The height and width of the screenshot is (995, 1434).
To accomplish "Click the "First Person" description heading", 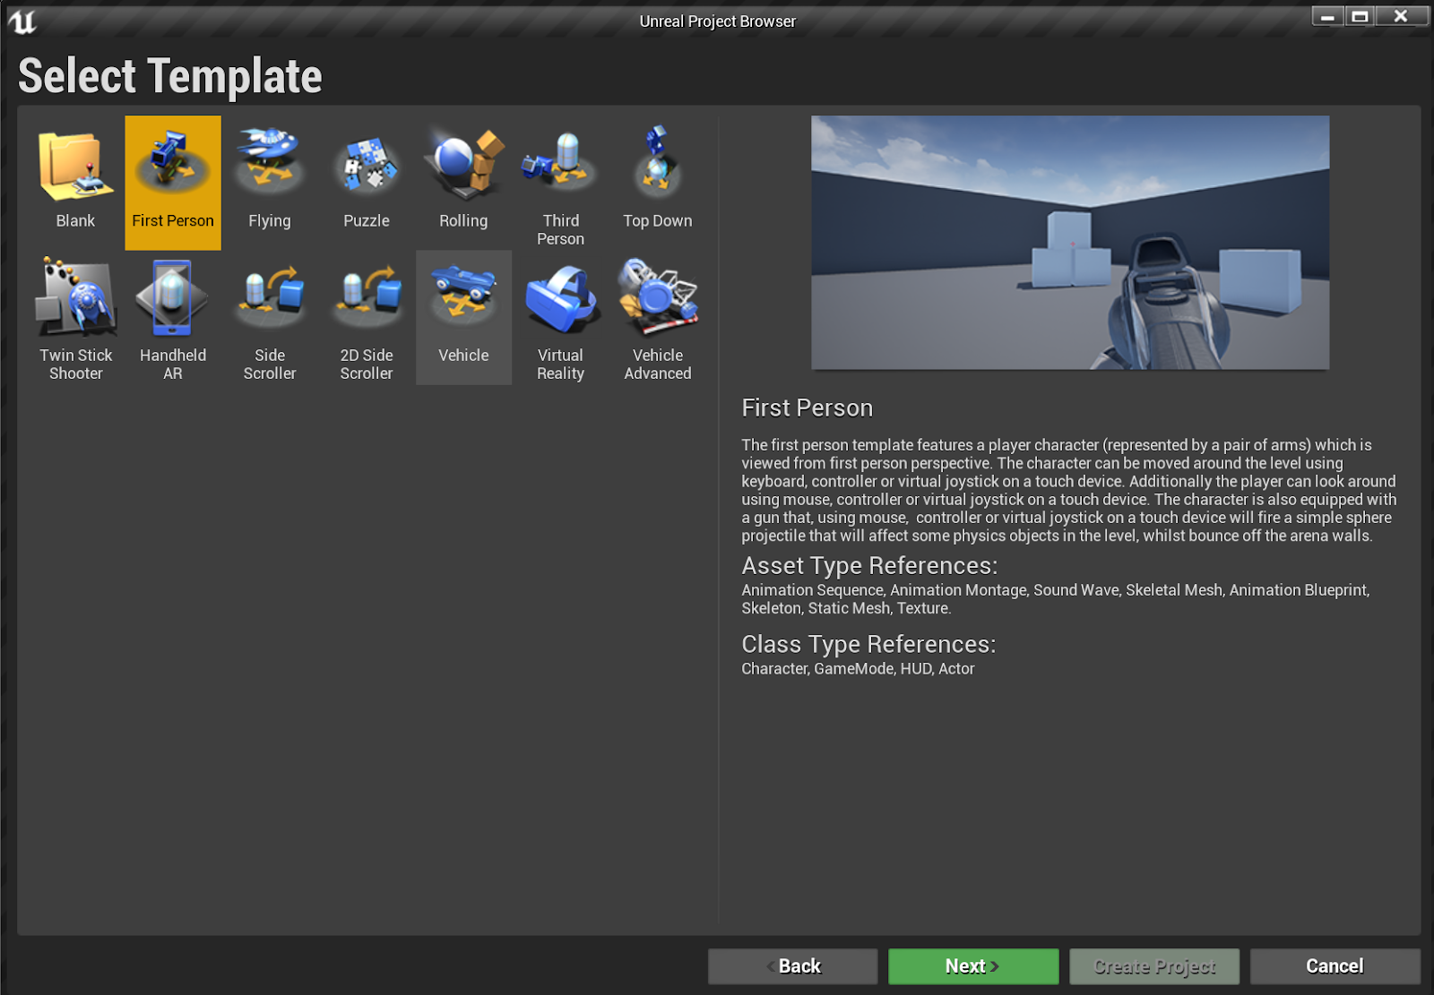I will [807, 408].
